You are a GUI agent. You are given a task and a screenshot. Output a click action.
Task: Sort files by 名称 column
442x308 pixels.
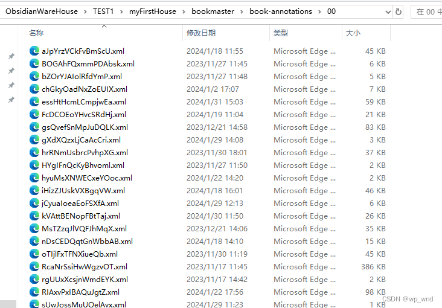(x=36, y=33)
